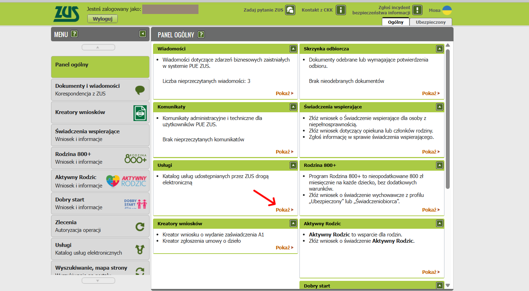Click the Kreatory wniosków document icon

140,113
